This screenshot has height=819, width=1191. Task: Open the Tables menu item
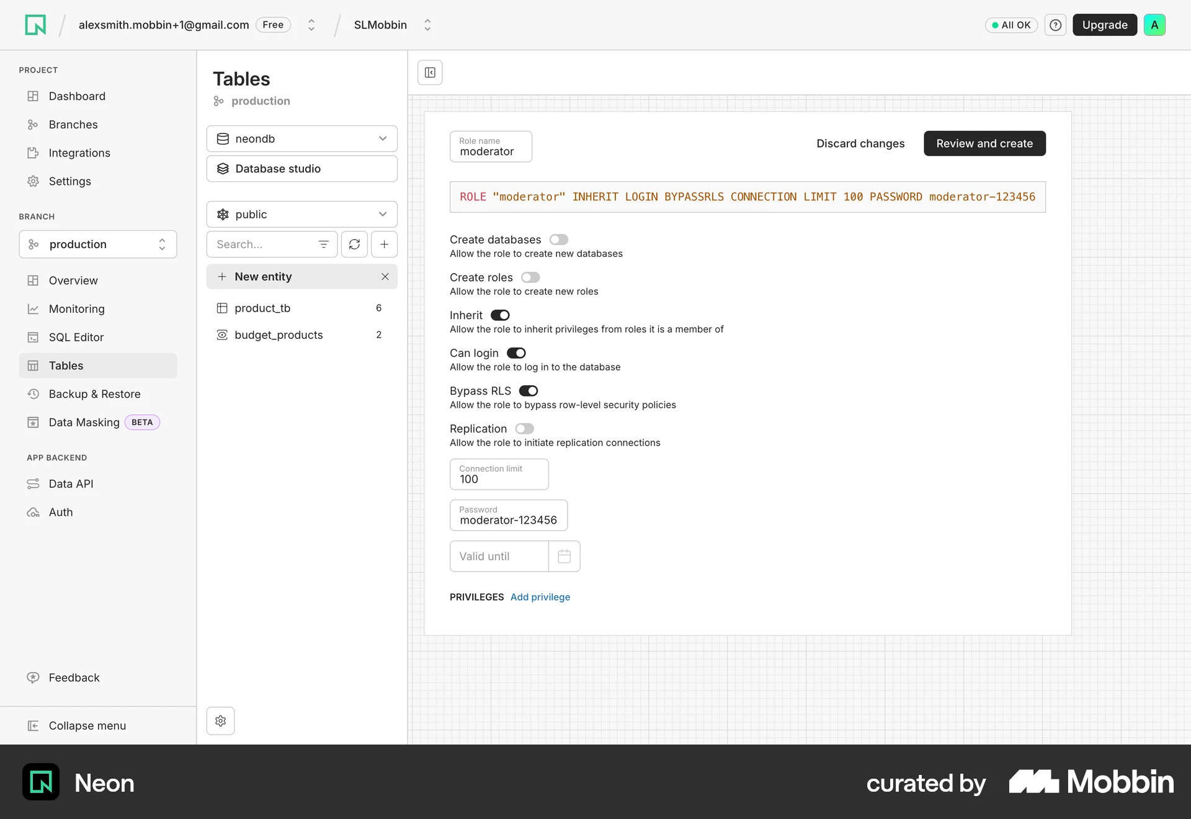[98, 365]
